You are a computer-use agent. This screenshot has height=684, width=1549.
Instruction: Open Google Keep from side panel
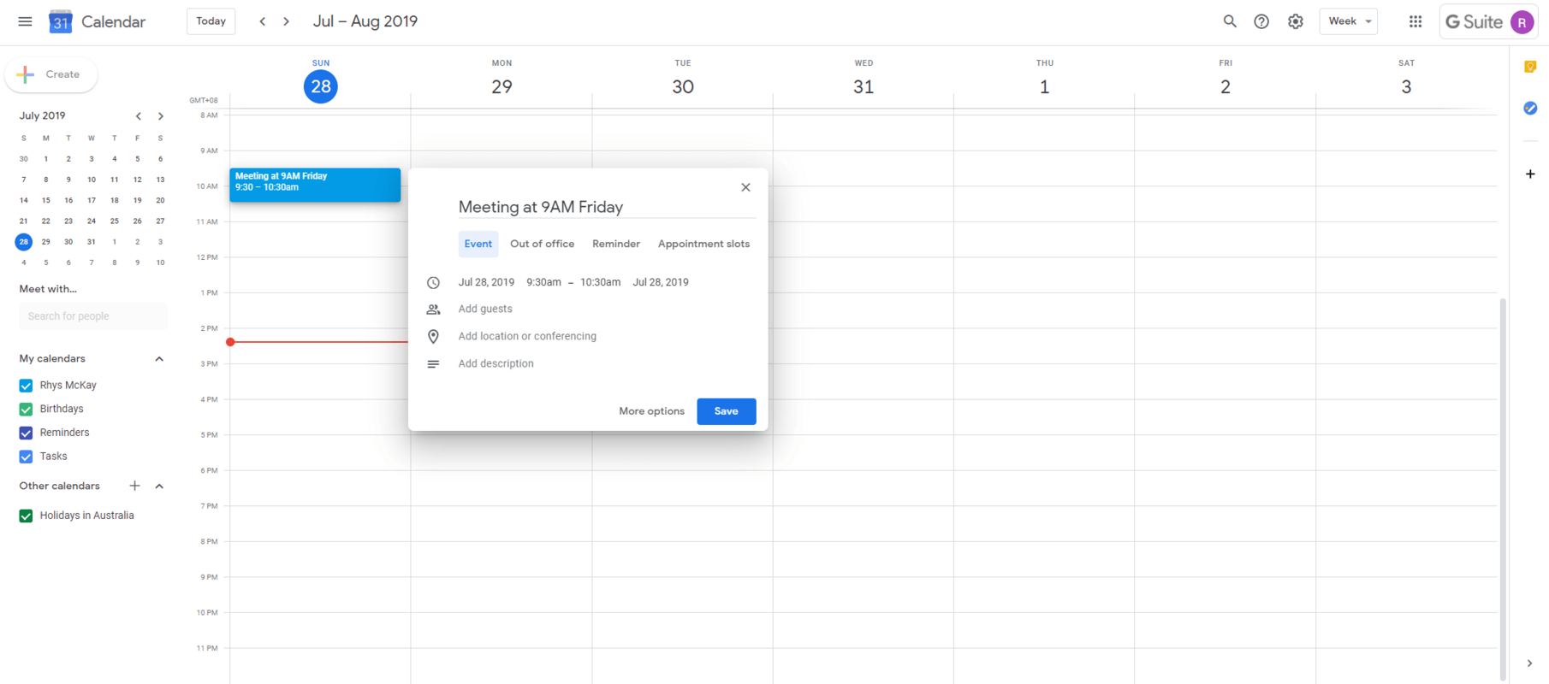[1530, 67]
